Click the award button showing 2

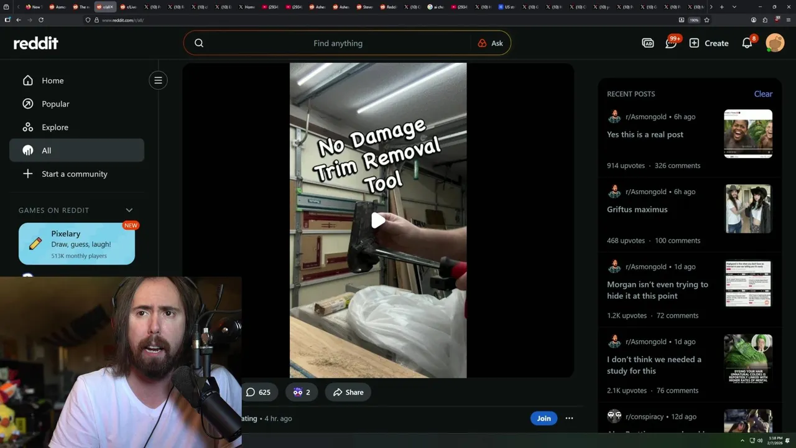(301, 392)
